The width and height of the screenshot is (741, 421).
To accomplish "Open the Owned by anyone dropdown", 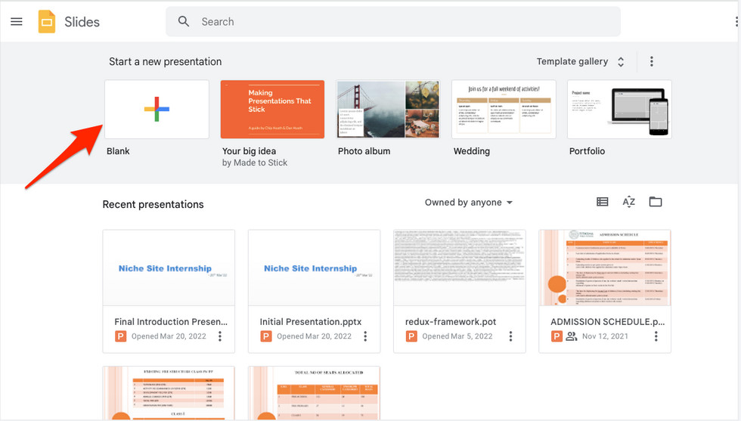I will (x=469, y=203).
